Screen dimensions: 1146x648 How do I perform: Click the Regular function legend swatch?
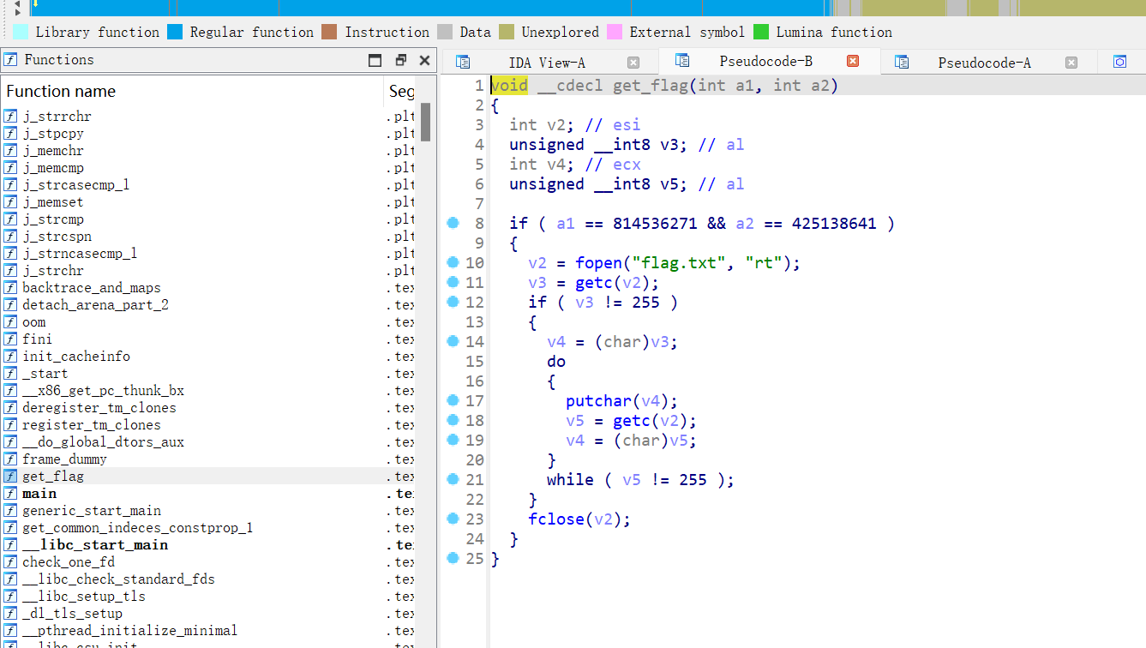[x=175, y=33]
